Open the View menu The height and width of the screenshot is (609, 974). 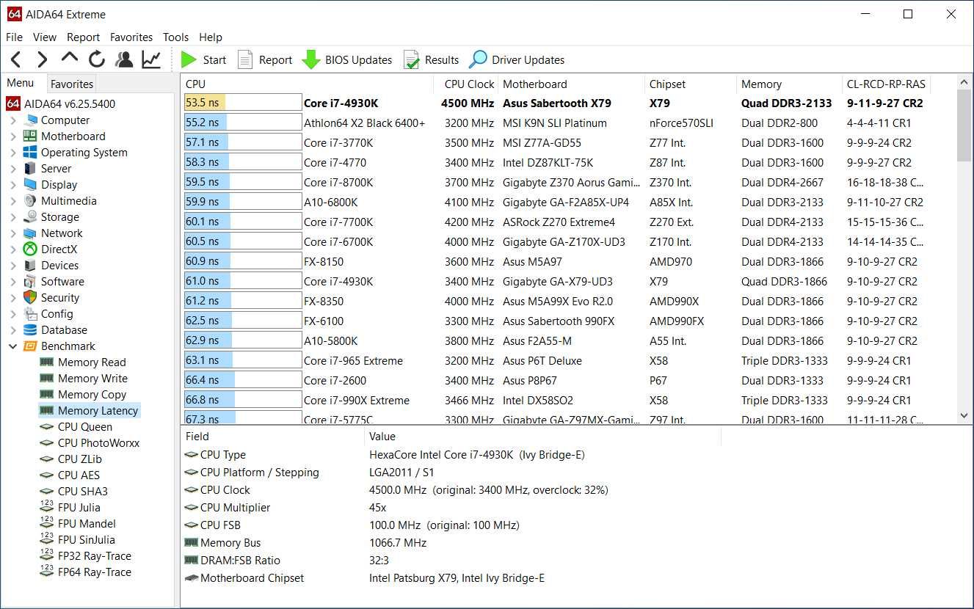(x=45, y=37)
